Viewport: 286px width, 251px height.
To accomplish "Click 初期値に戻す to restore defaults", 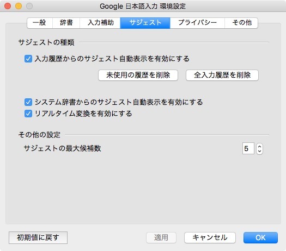I will point(38,237).
